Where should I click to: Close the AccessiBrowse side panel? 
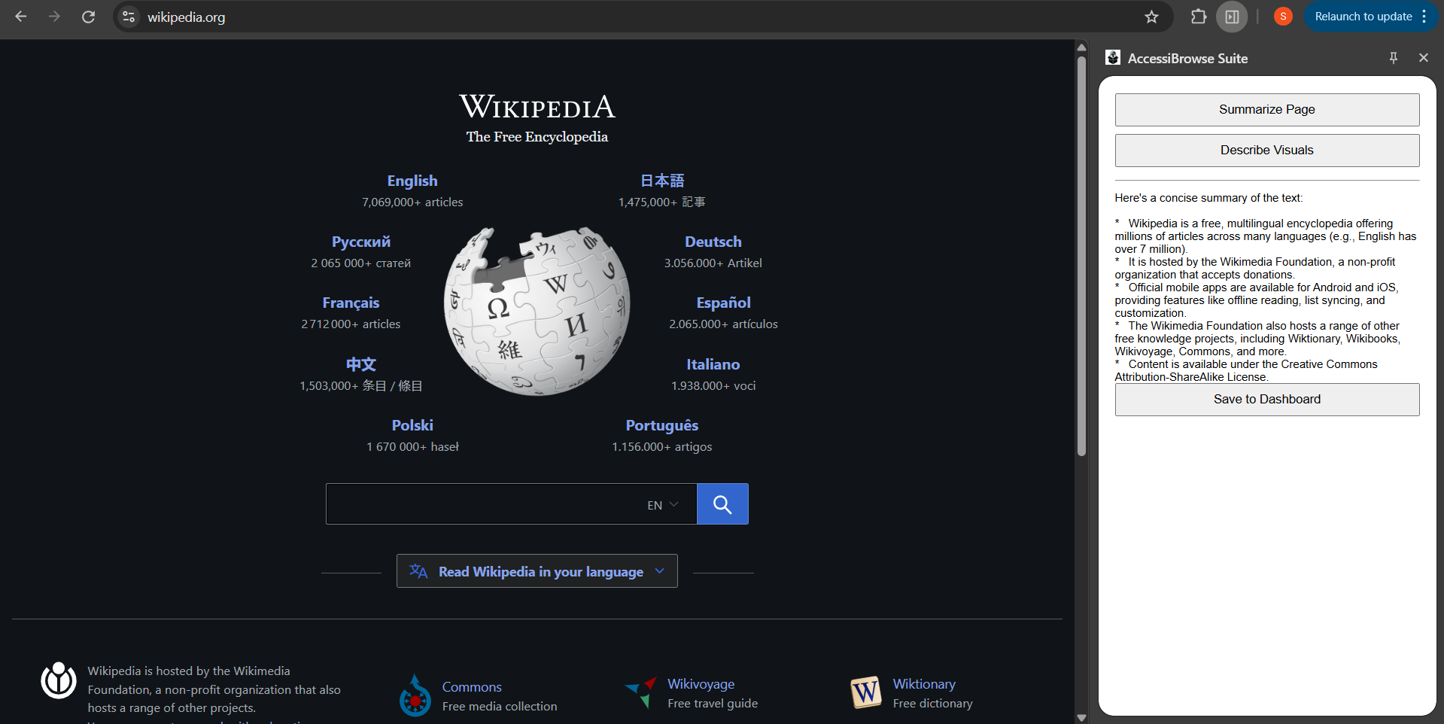pyautogui.click(x=1423, y=58)
